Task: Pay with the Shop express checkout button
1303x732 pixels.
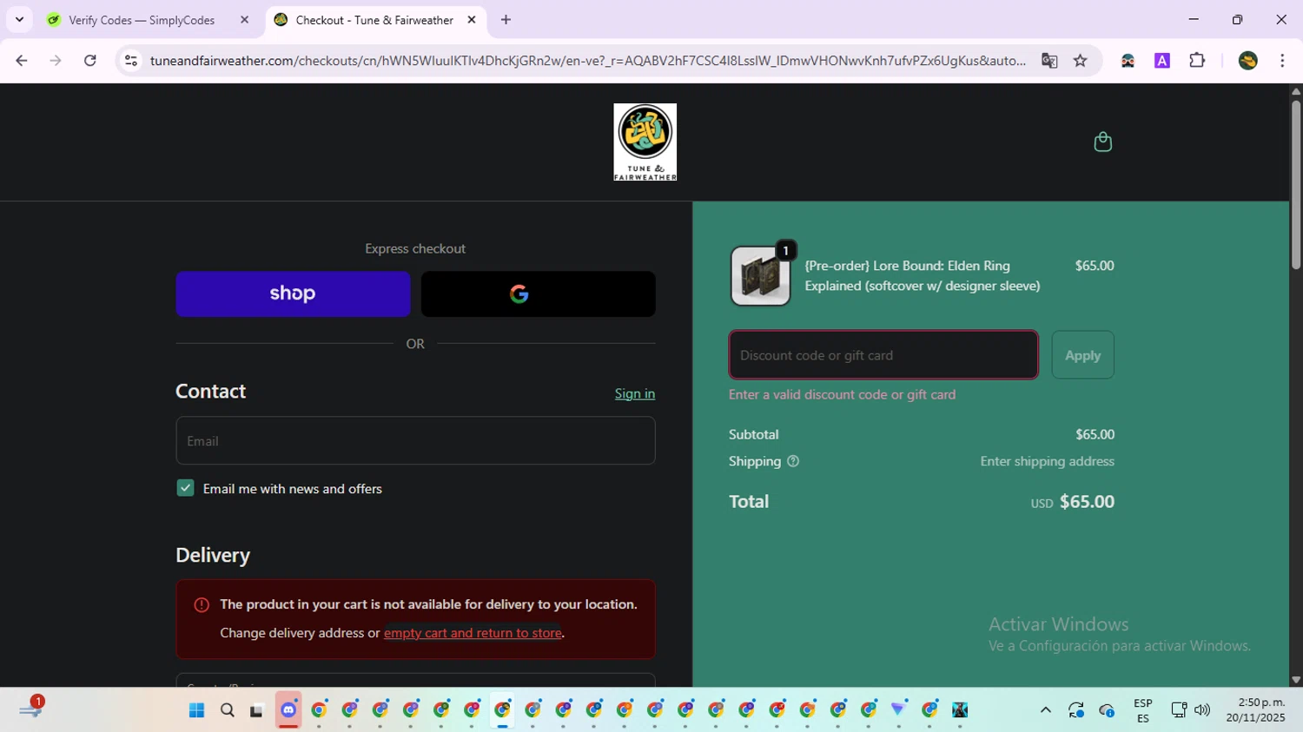Action: (x=293, y=293)
